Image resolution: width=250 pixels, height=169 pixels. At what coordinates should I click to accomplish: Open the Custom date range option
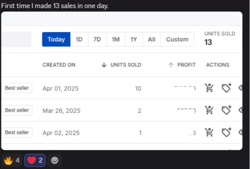(177, 39)
